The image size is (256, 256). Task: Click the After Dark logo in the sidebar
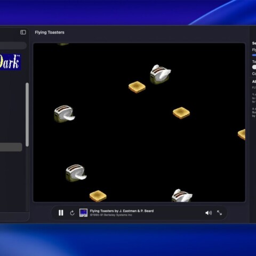click(x=10, y=62)
